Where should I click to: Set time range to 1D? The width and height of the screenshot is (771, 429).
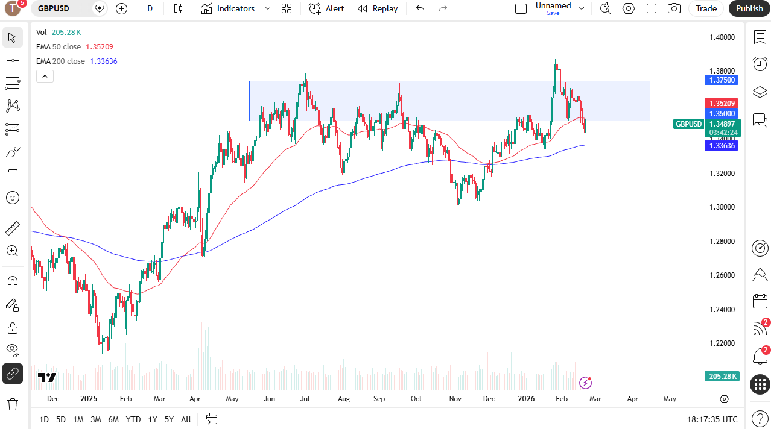44,419
